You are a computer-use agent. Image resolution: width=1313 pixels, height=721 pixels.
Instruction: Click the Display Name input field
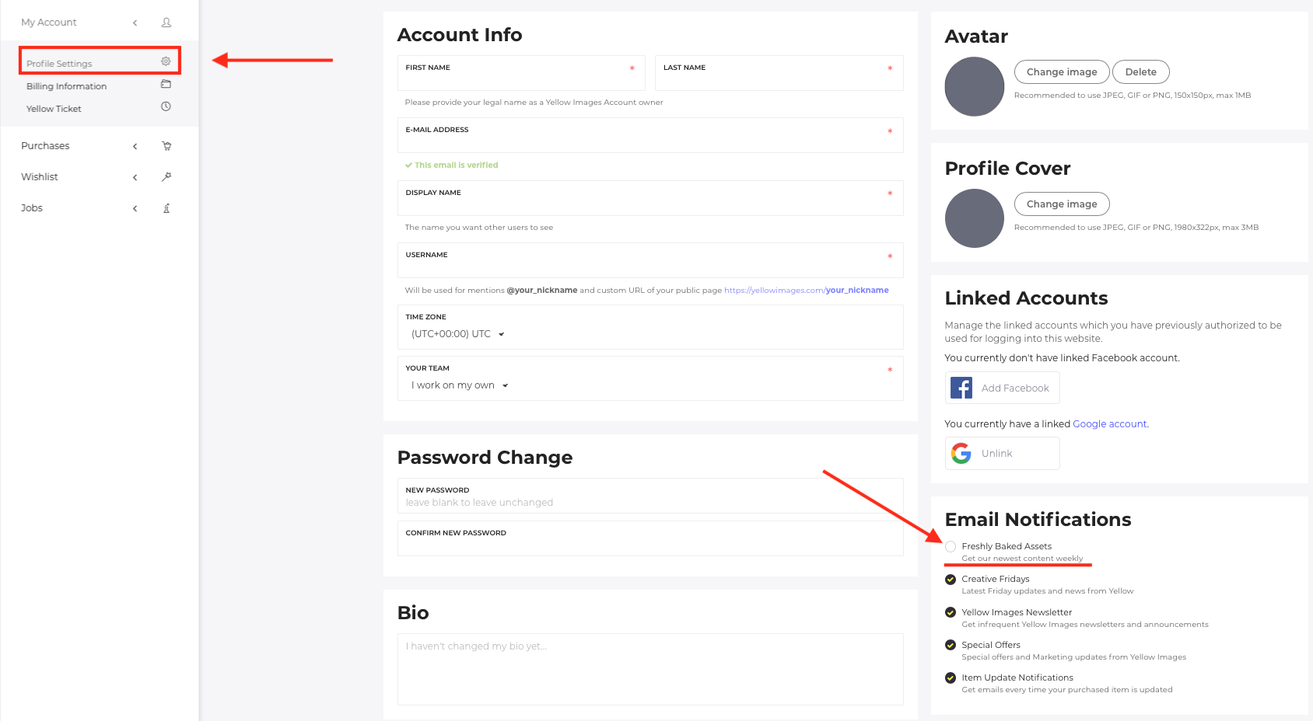[x=650, y=198]
